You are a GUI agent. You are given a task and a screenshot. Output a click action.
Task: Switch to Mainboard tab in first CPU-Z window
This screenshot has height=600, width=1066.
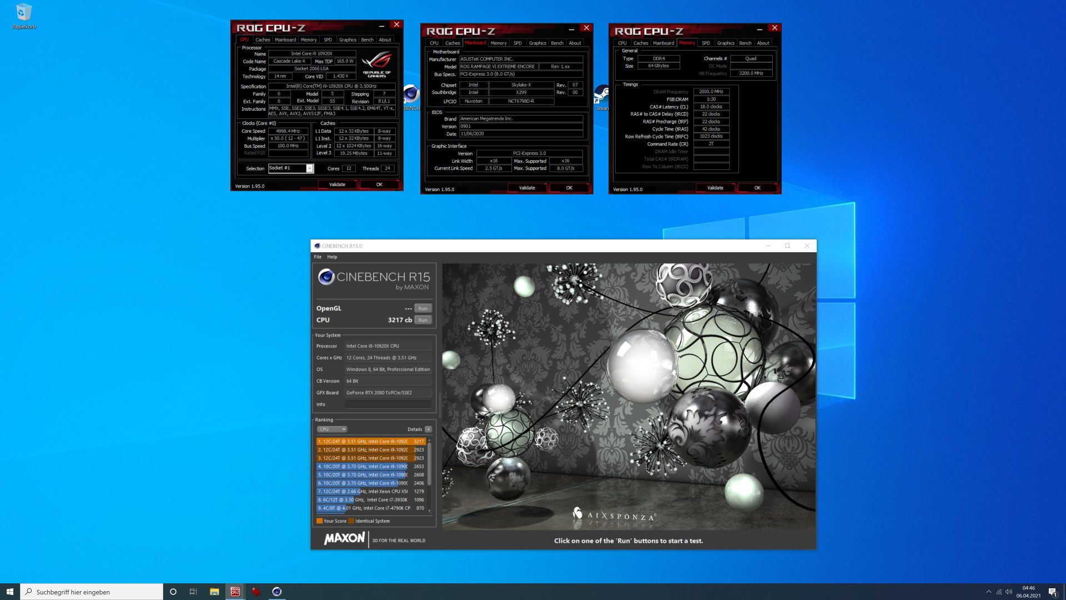[285, 40]
